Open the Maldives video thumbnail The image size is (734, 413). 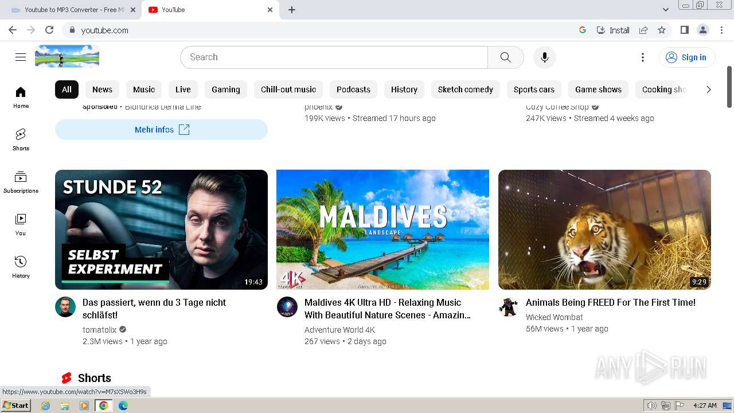(x=382, y=229)
